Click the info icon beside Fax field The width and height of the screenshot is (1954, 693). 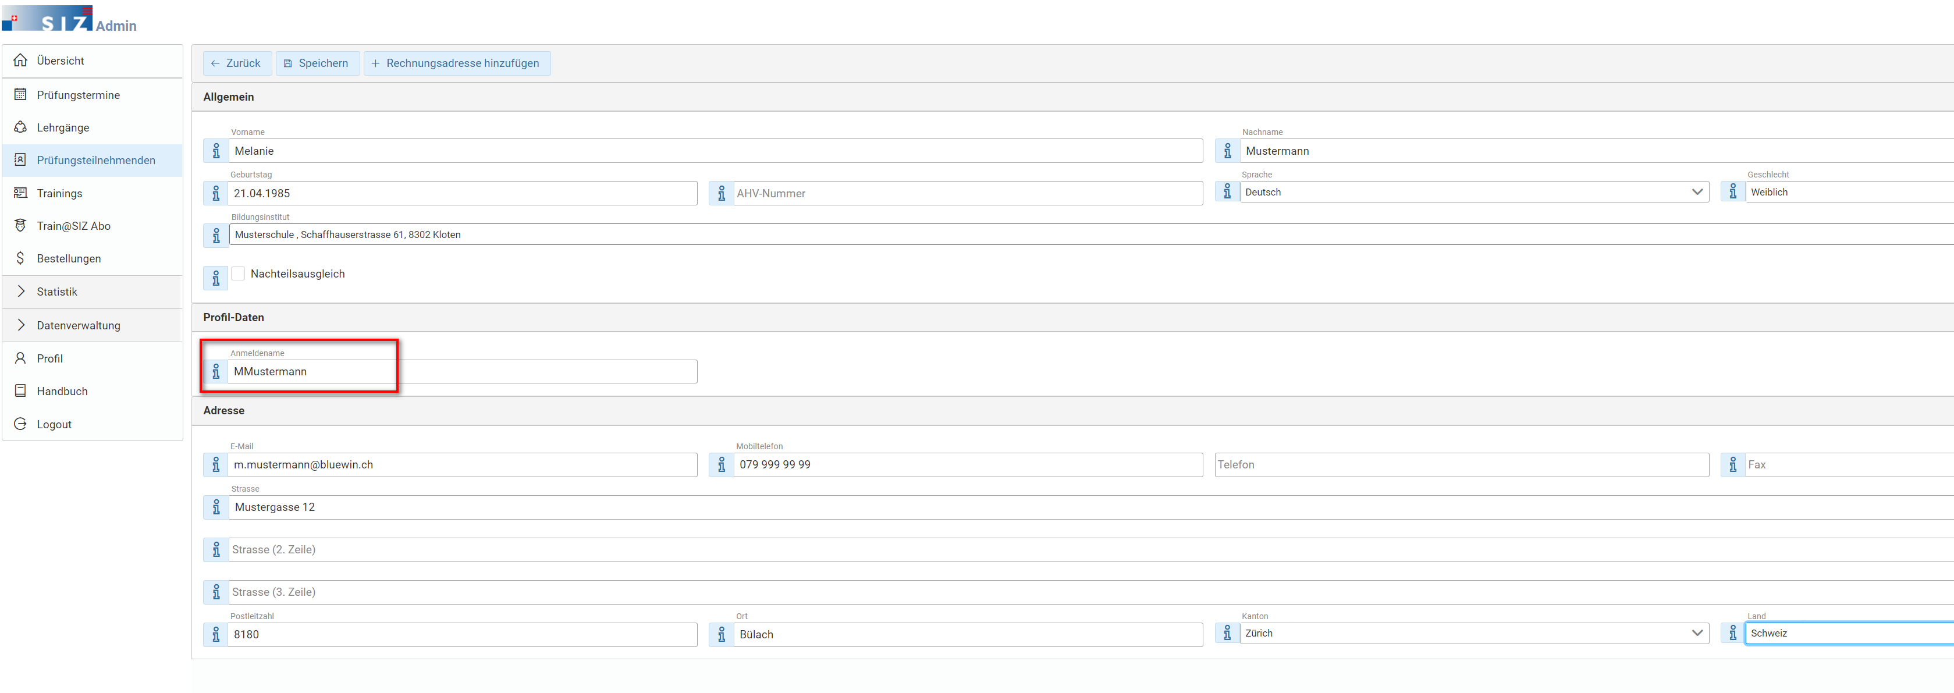click(1733, 465)
